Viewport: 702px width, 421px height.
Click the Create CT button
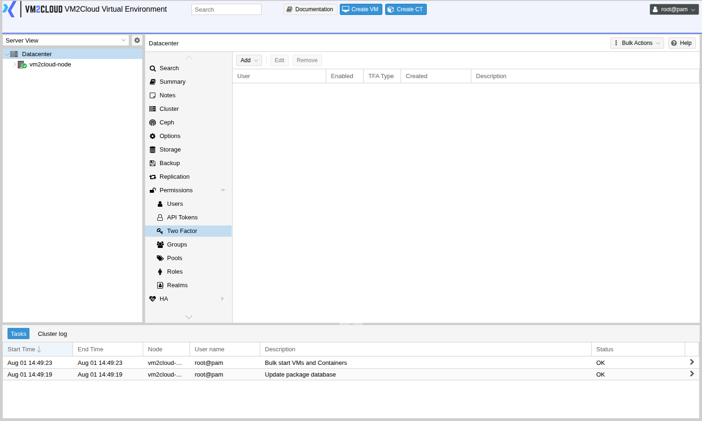pos(406,9)
